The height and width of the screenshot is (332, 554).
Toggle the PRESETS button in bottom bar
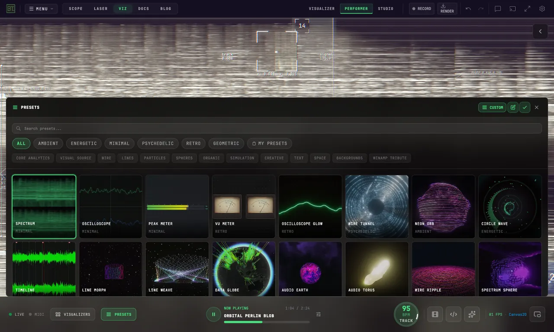coord(119,314)
